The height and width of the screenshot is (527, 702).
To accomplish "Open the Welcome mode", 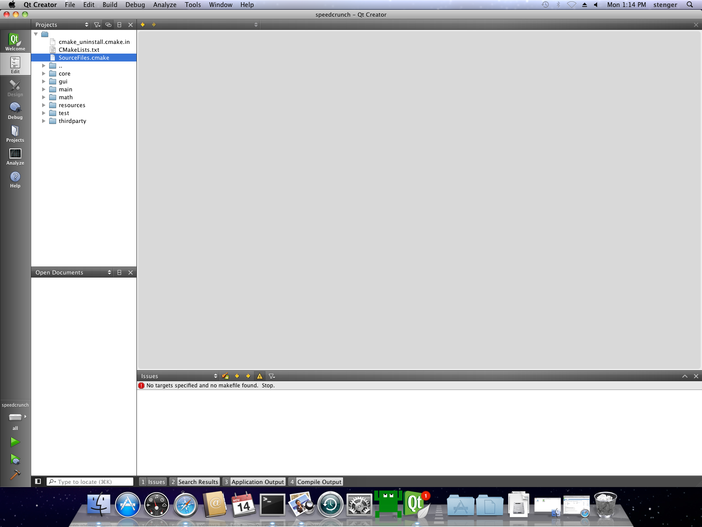I will tap(15, 42).
